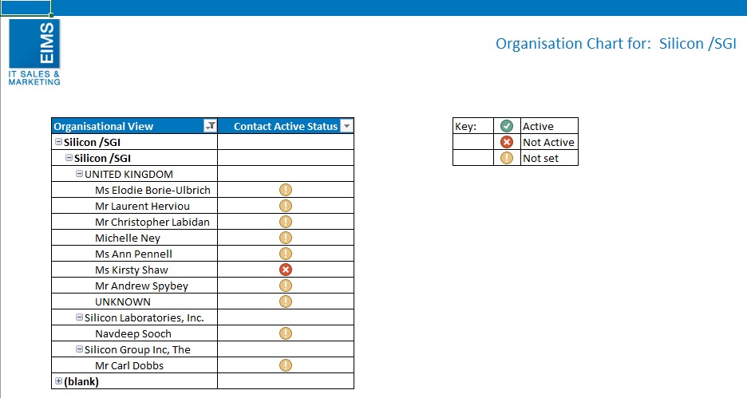Select the UNKNOWN contact cell
Screen dimensions: 747x398
click(x=134, y=301)
